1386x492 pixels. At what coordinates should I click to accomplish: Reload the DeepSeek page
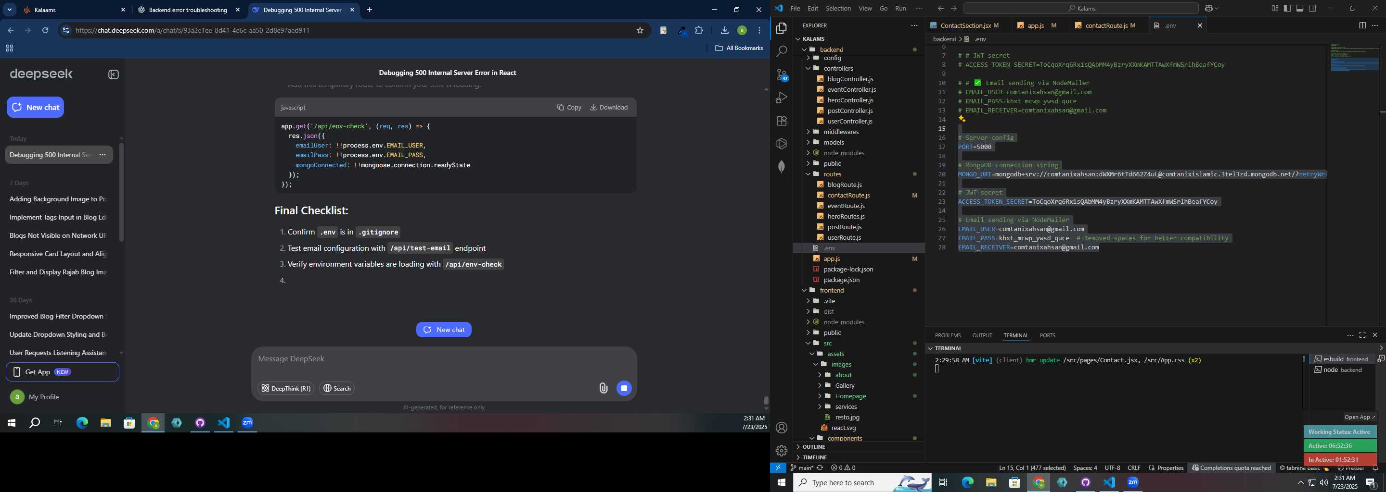(45, 31)
